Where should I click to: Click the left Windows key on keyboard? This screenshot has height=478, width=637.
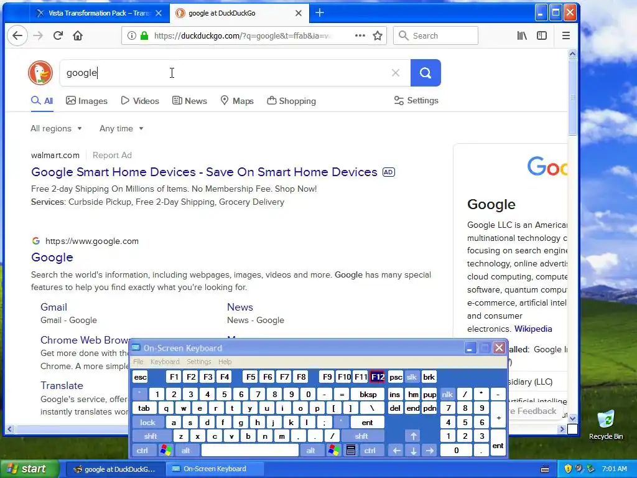pos(165,451)
